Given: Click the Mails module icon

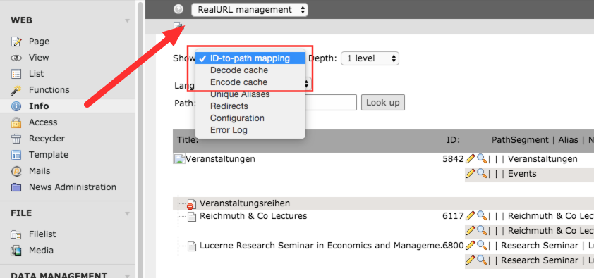Looking at the screenshot, I should (x=16, y=171).
